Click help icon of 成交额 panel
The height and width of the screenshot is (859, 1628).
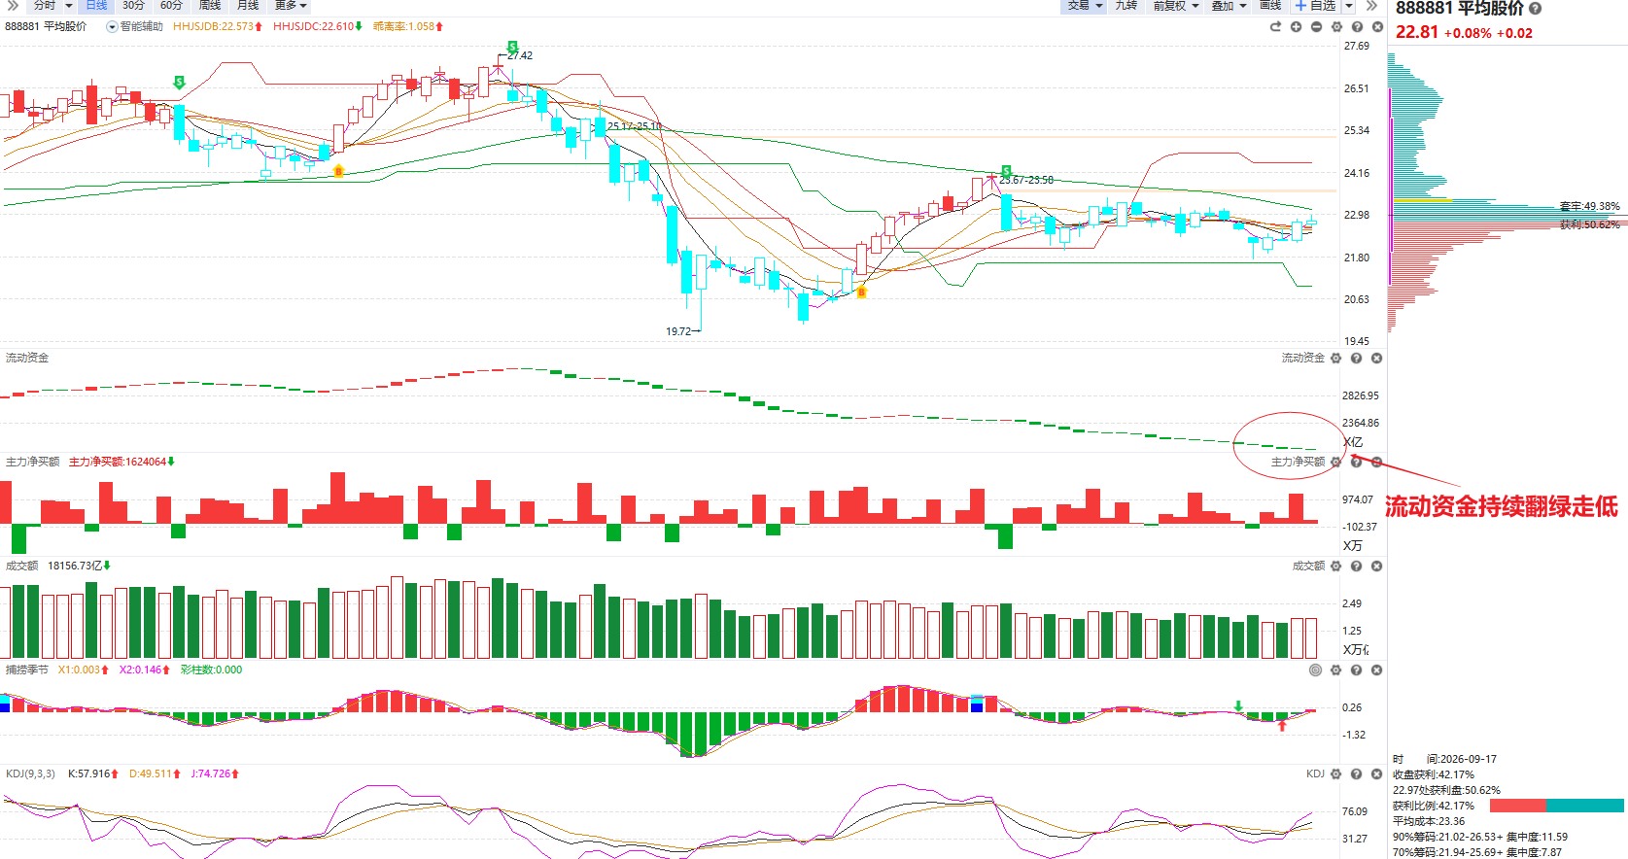(x=1356, y=566)
